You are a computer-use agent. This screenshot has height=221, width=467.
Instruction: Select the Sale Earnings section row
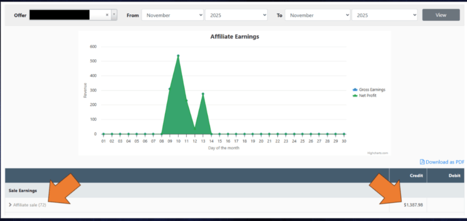point(23,191)
